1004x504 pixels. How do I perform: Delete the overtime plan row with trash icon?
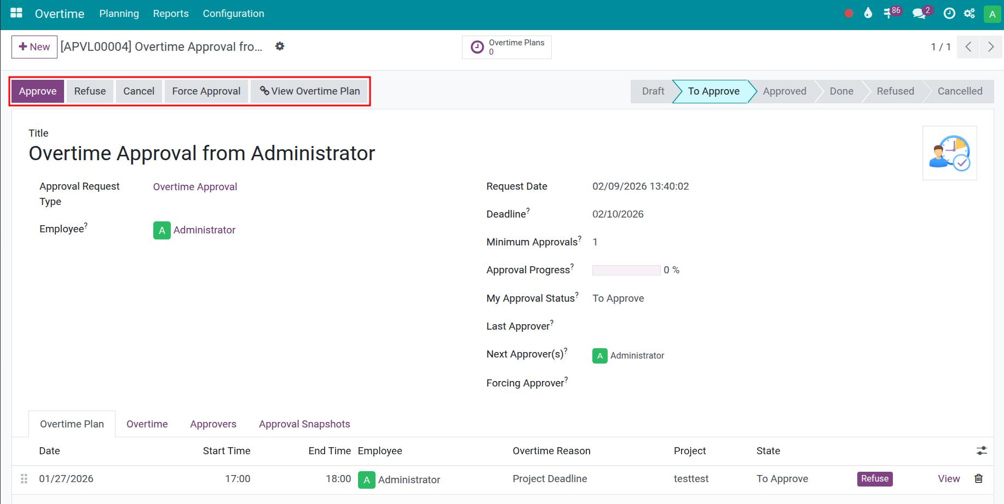978,479
